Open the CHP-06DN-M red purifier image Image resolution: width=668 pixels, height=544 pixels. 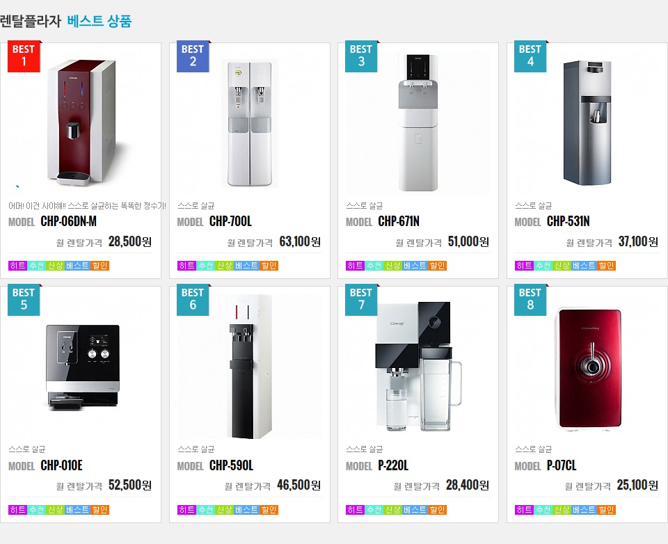coord(81,122)
